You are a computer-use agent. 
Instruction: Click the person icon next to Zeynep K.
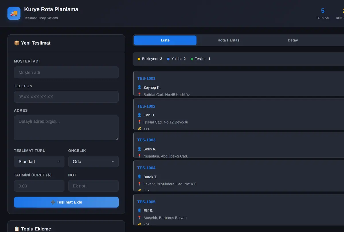pyautogui.click(x=139, y=87)
